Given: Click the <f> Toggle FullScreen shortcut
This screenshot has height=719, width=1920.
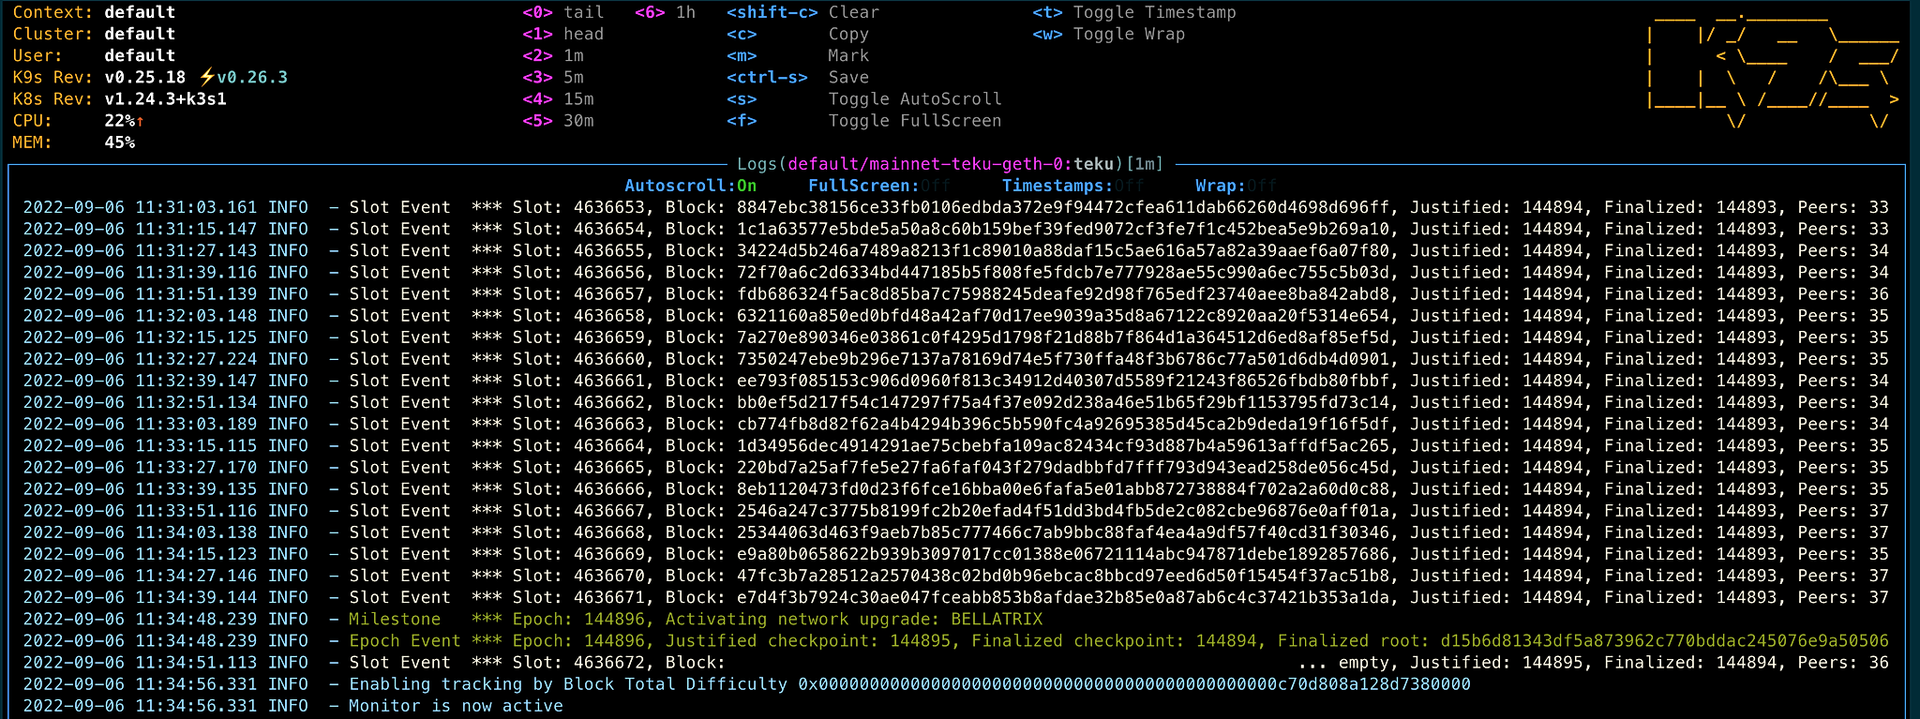Looking at the screenshot, I should pyautogui.click(x=864, y=120).
